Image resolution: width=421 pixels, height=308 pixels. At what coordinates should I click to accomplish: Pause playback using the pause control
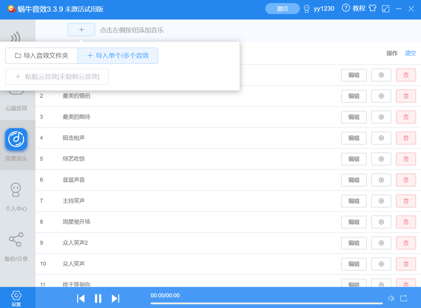pos(98,298)
